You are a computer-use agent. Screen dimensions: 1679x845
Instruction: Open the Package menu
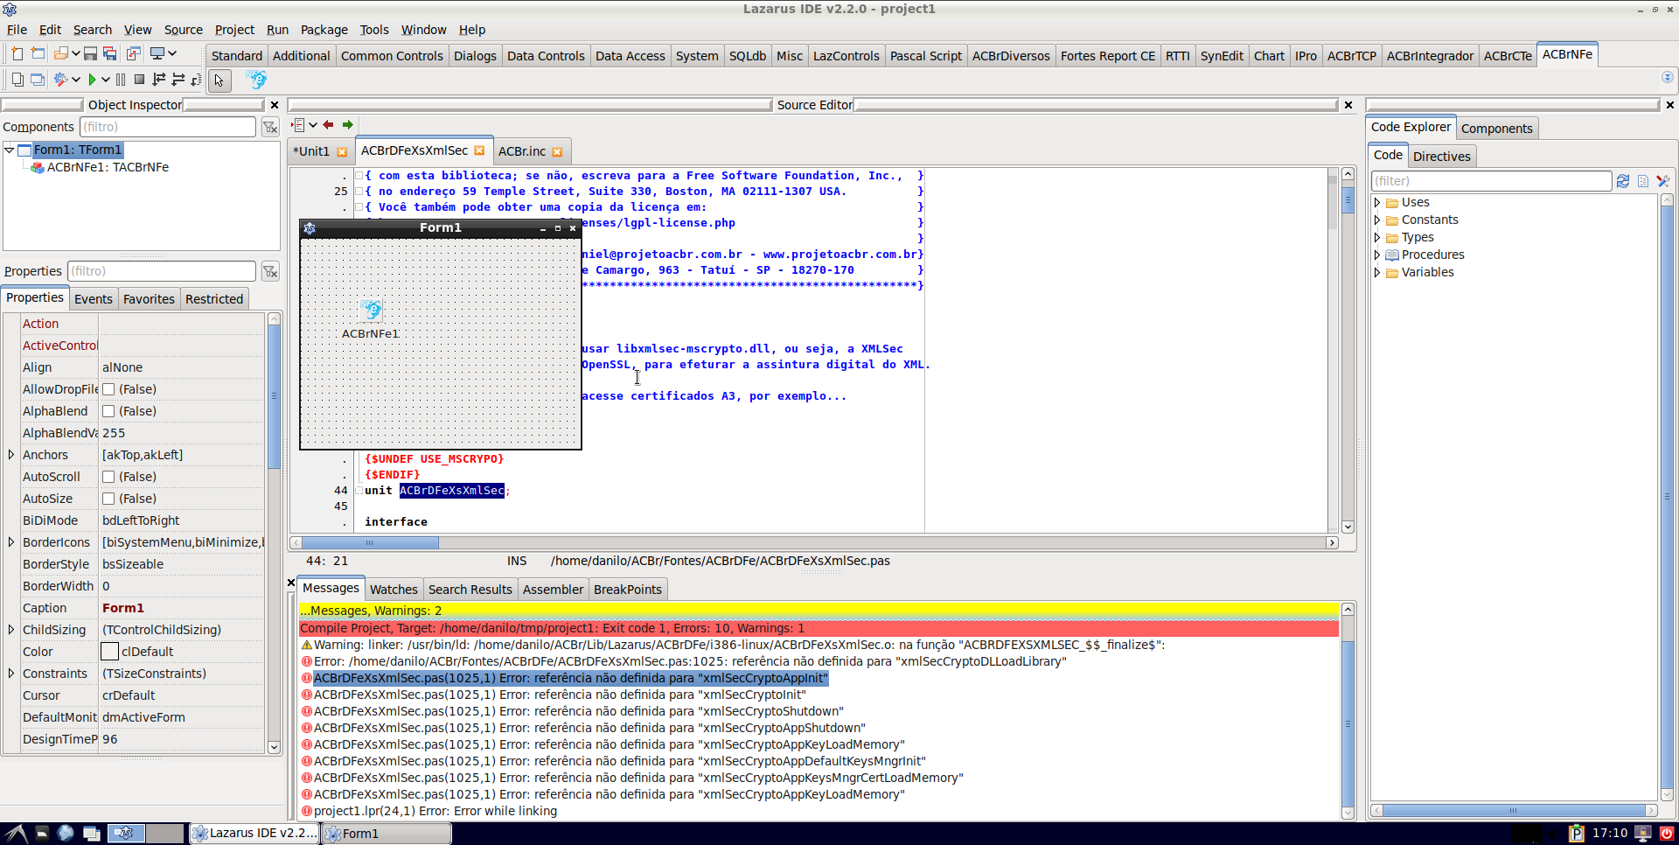tap(324, 30)
